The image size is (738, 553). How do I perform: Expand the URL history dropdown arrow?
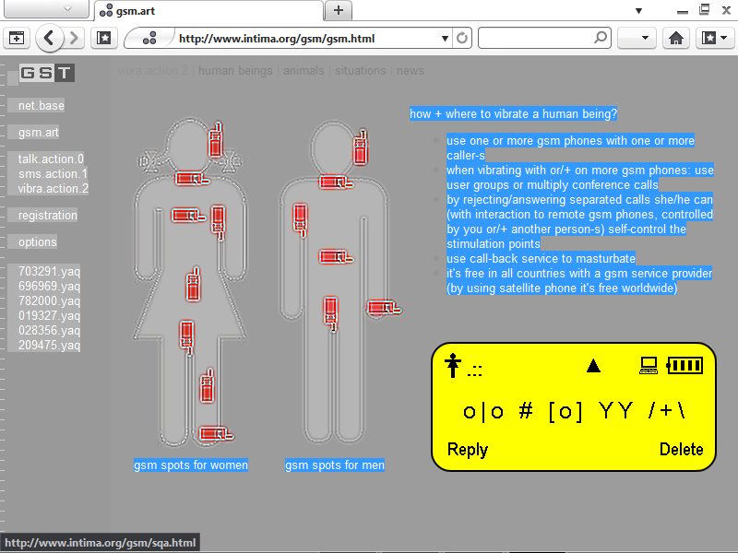pyautogui.click(x=445, y=39)
